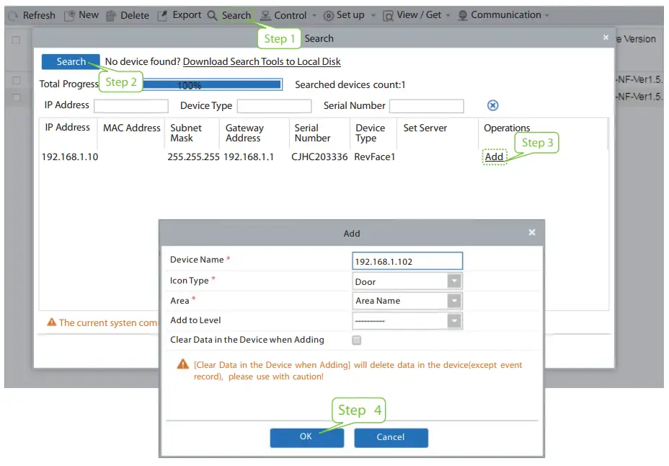Click the blue Search button
This screenshot has width=669, height=466.
pyautogui.click(x=71, y=61)
